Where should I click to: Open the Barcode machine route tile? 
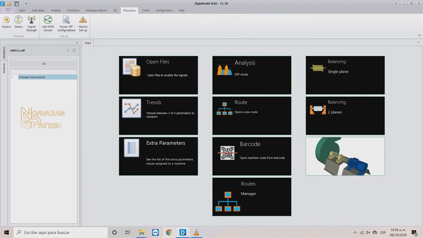(x=251, y=156)
